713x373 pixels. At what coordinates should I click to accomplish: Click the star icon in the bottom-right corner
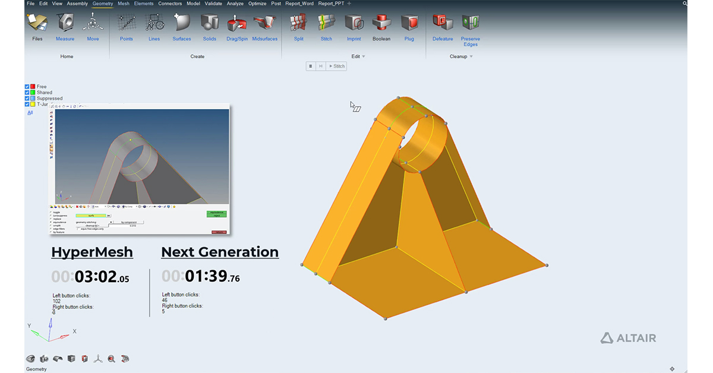point(672,369)
